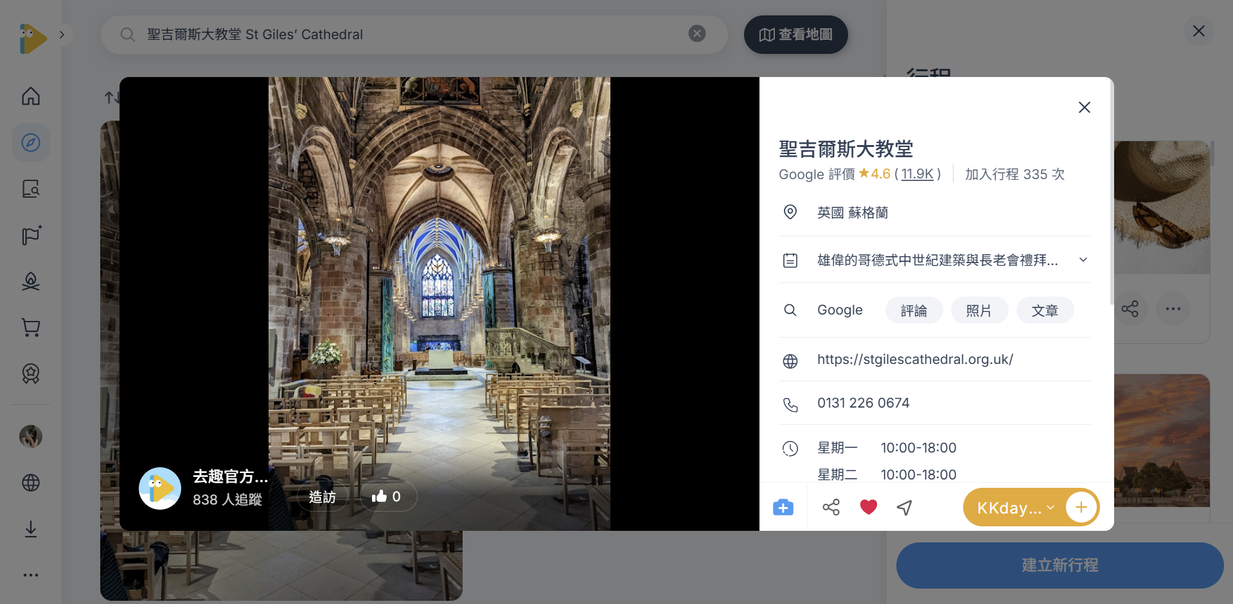Open the compass explore icon in sidebar
The height and width of the screenshot is (604, 1233).
pos(31,142)
